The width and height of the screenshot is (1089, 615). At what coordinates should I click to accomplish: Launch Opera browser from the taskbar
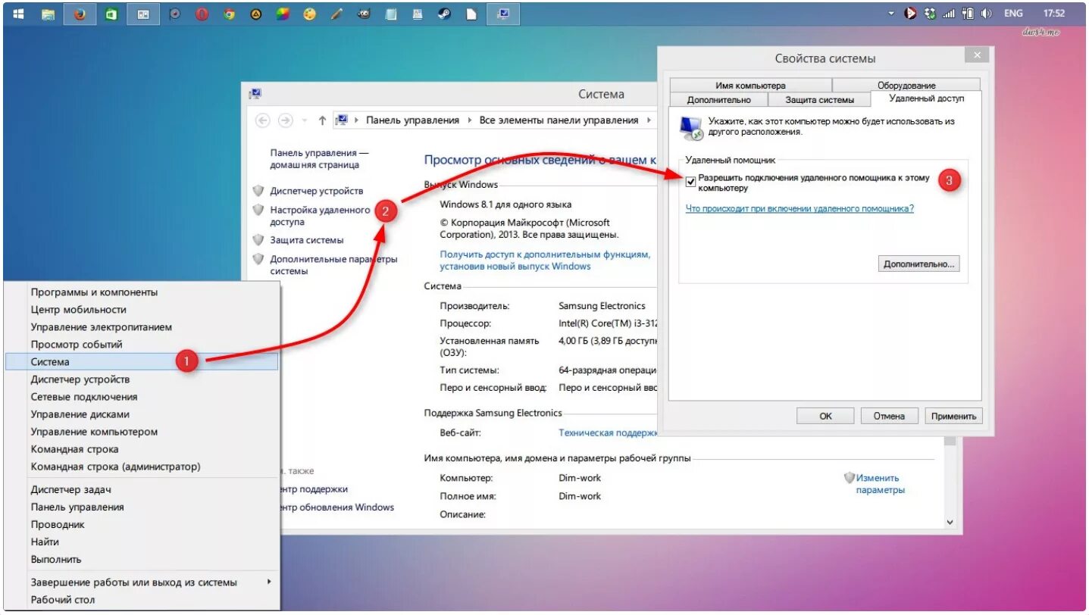202,14
